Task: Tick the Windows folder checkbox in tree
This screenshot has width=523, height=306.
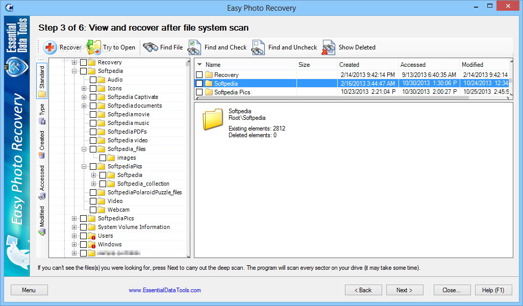Action: point(83,244)
